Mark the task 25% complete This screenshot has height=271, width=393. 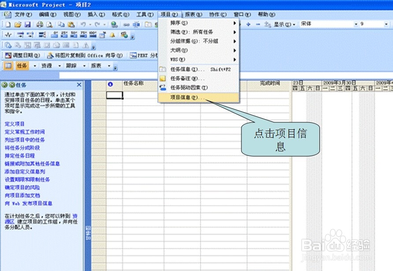tap(64, 35)
